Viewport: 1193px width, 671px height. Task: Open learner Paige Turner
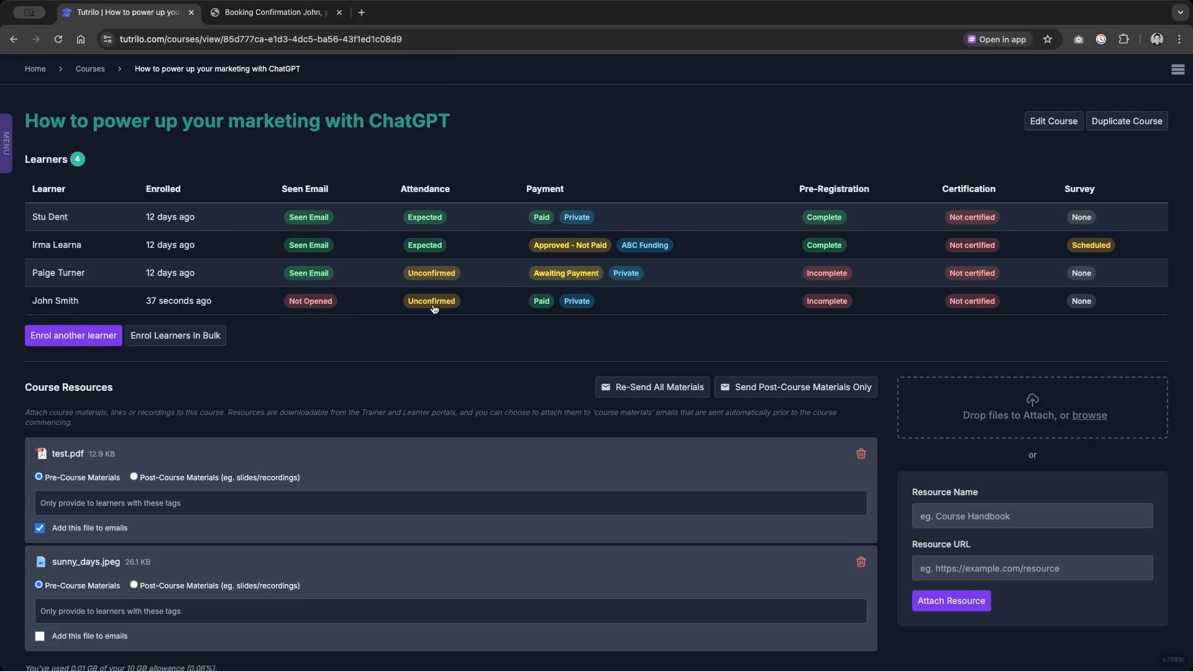(58, 273)
